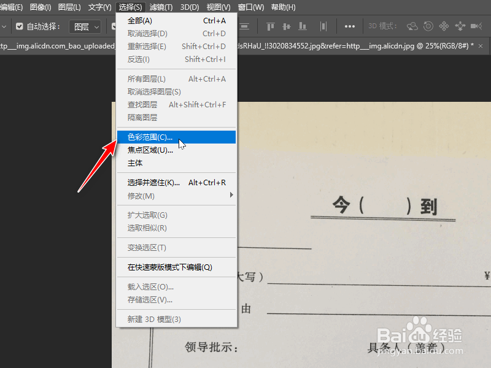Choose 在快速蒙版模式下编辑(Q)
This screenshot has height=368, width=491.
coord(177,267)
